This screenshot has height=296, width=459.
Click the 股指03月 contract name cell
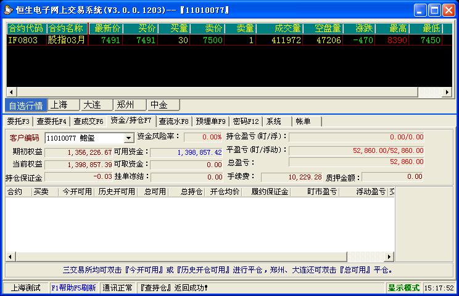(67, 40)
